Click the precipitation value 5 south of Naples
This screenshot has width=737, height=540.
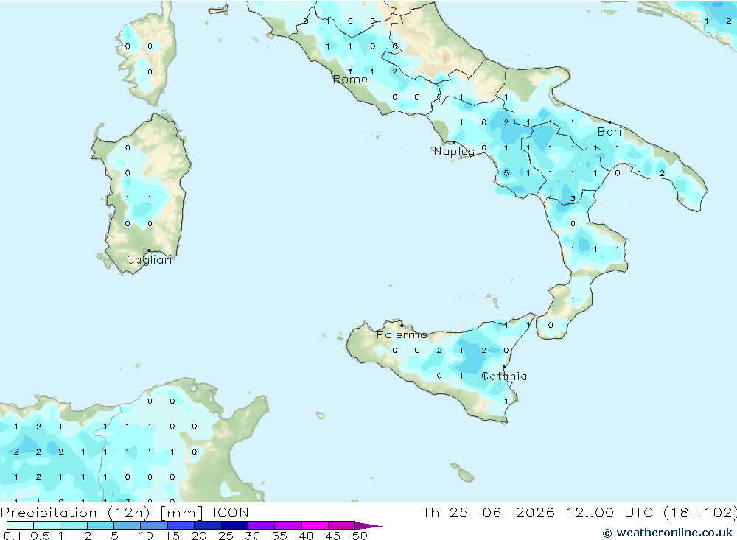506,173
